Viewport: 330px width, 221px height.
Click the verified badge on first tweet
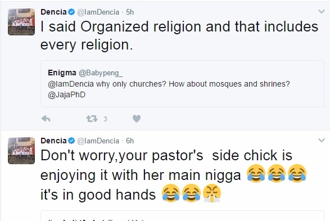coord(71,12)
